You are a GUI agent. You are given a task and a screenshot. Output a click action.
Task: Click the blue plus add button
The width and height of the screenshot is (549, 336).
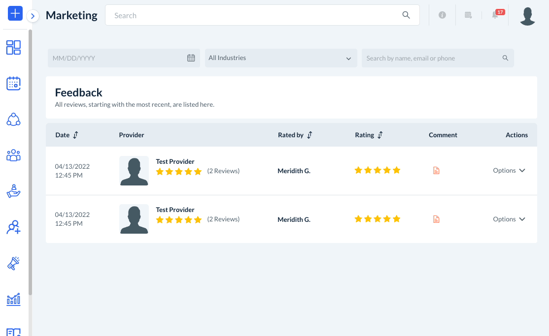[x=15, y=13]
